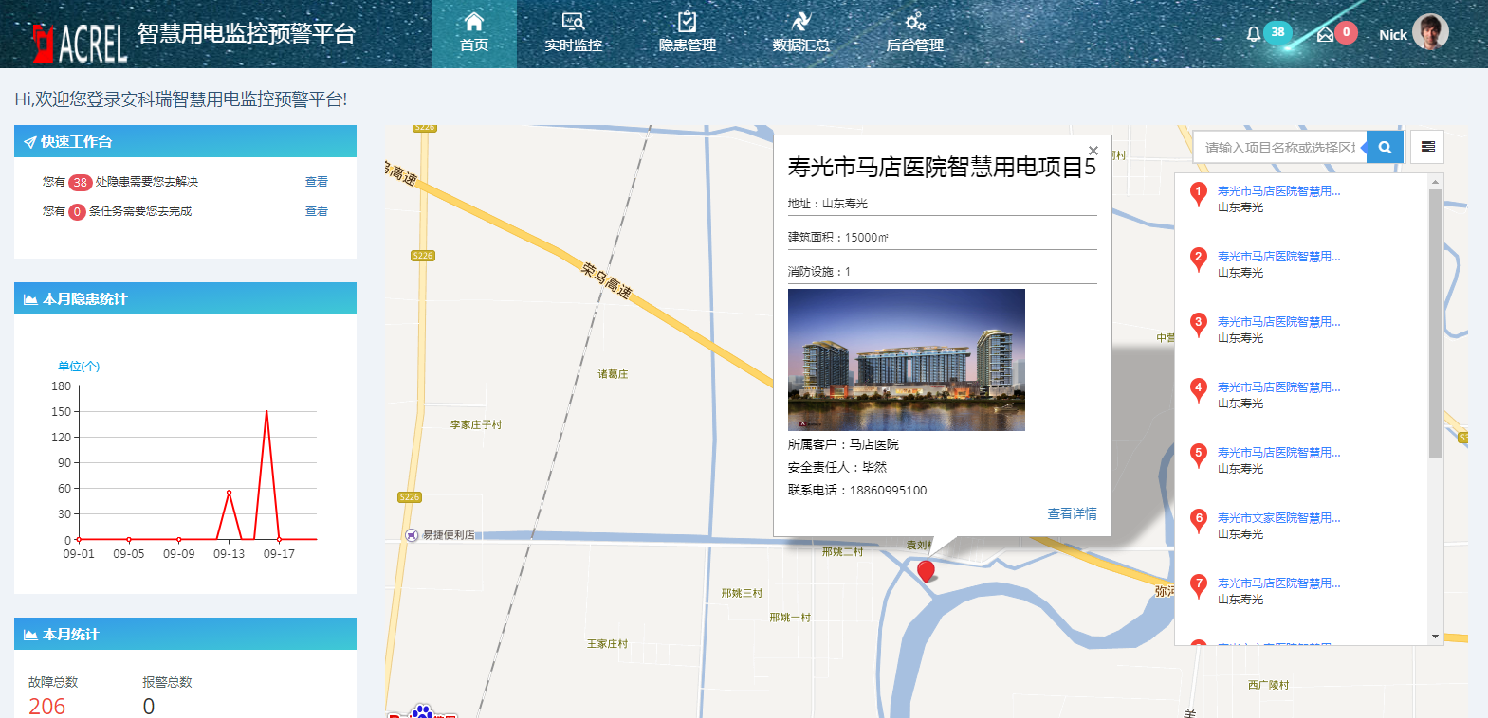The width and height of the screenshot is (1488, 718).
Task: Select marker 6 in project list
Action: pos(1199,519)
